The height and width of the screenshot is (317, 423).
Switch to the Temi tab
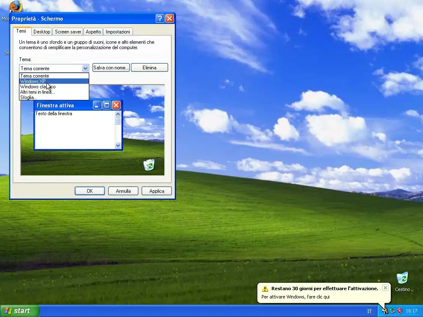(21, 31)
